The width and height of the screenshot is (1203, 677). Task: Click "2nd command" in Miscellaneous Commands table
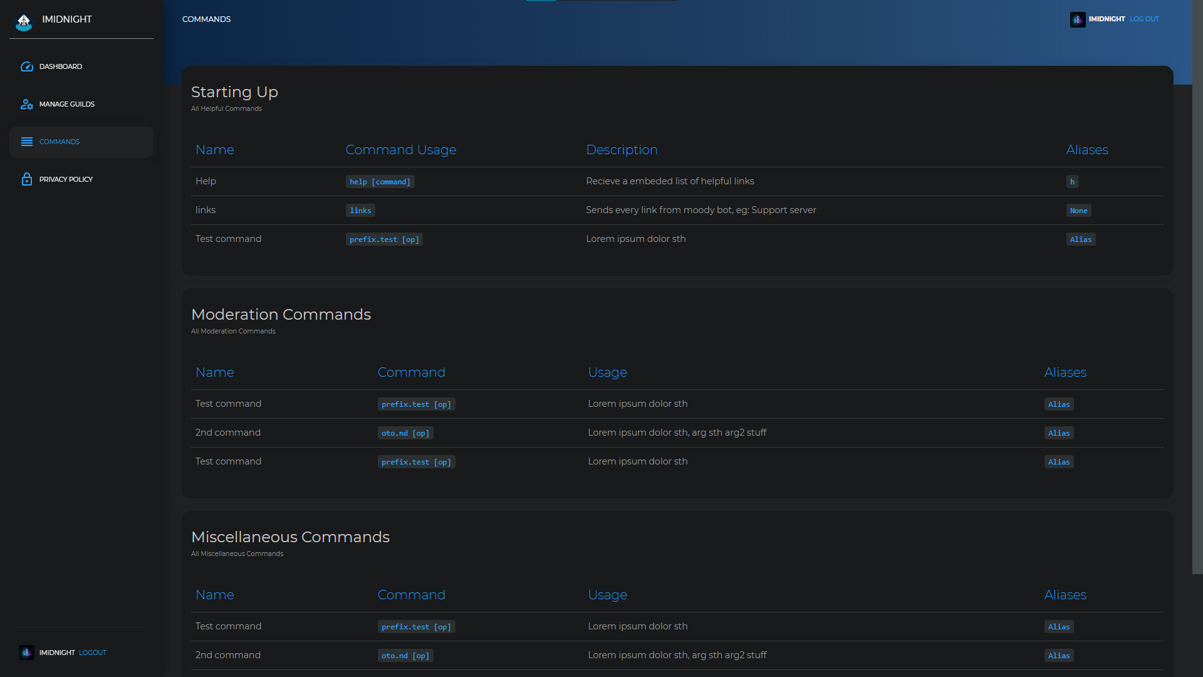pos(228,655)
